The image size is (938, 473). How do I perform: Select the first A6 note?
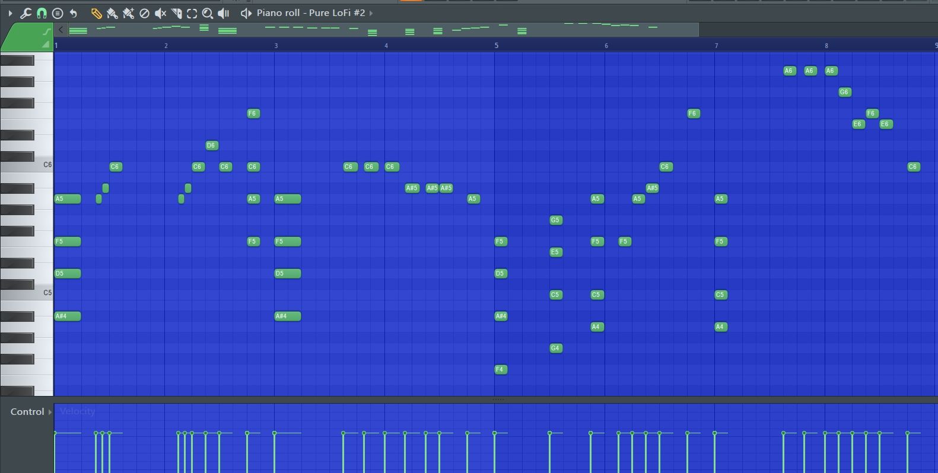coord(790,71)
